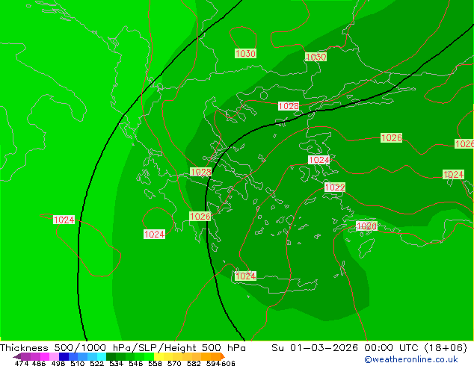Click the dark purple arrow tip starting the legend
The height and width of the screenshot is (366, 474).
point(17,356)
